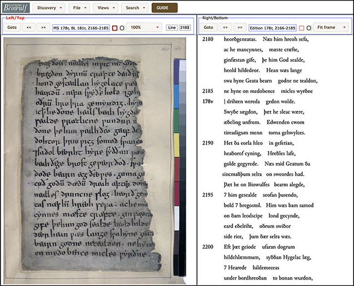The width and height of the screenshot is (354, 286).
Task: Click folio marker 178v
Action: [x=208, y=102]
